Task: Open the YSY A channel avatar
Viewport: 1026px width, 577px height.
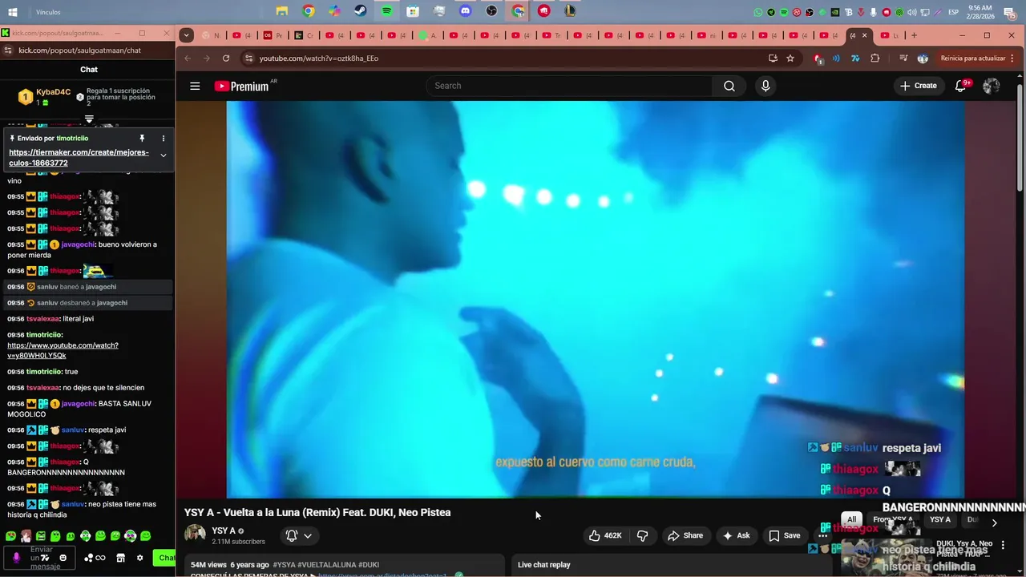Action: (195, 535)
